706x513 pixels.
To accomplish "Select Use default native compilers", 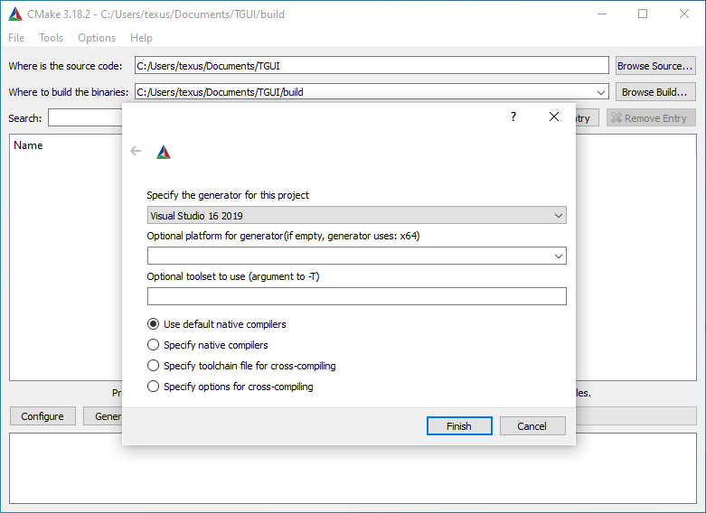I will click(x=217, y=324).
